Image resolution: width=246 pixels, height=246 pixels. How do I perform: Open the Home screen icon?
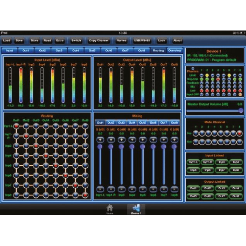pyautogui.click(x=110, y=208)
